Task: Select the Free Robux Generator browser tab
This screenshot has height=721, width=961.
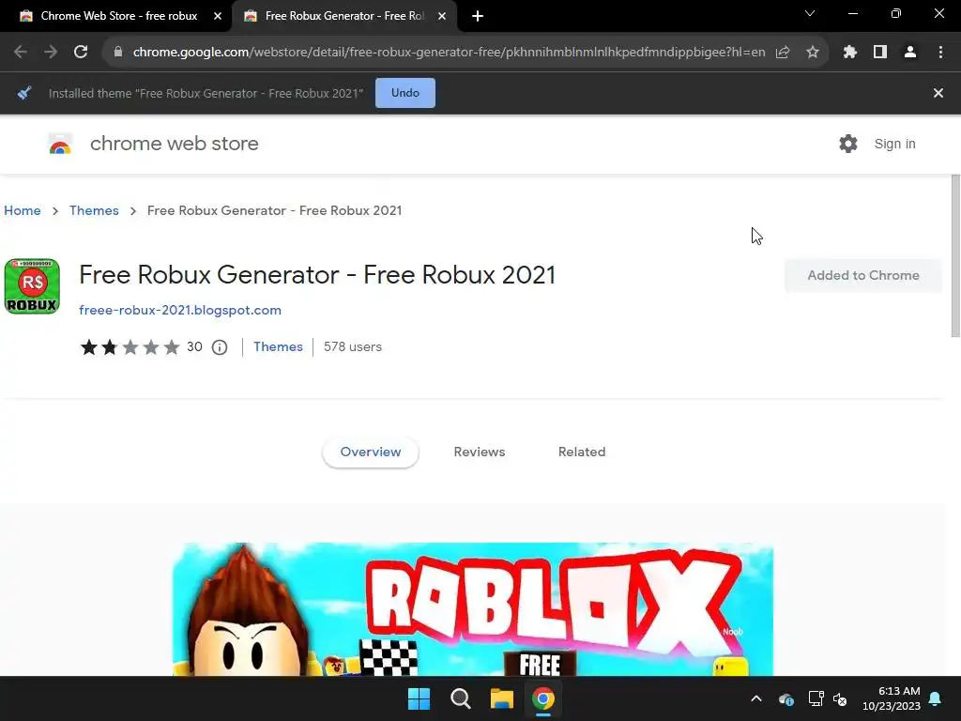Action: [x=343, y=16]
